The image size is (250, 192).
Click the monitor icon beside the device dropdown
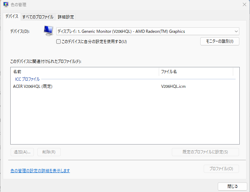[x=48, y=31]
